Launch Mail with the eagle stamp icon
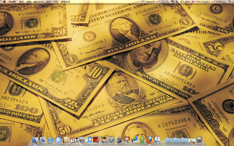 tap(43, 140)
